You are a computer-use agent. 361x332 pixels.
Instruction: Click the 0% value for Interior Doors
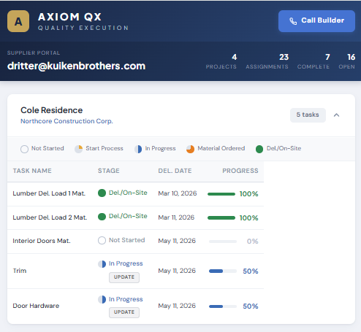tap(252, 242)
